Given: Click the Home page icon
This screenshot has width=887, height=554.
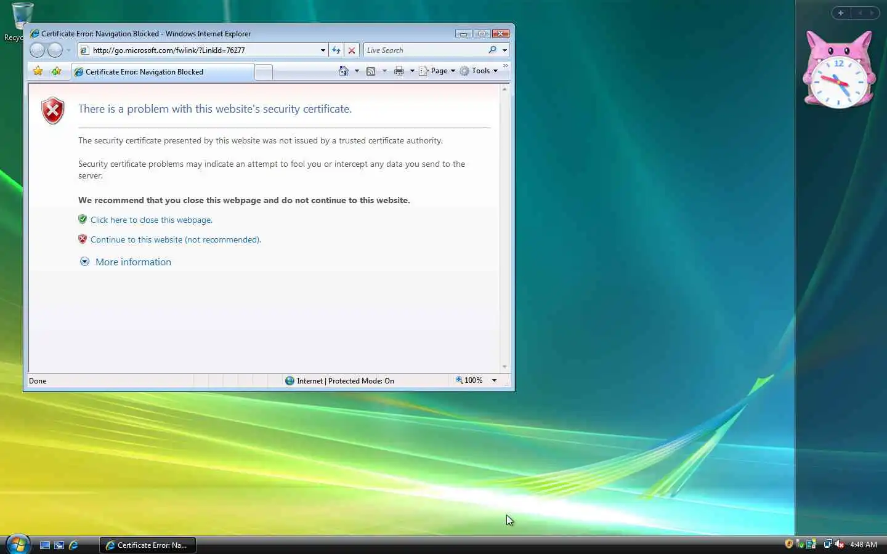Looking at the screenshot, I should tap(344, 71).
